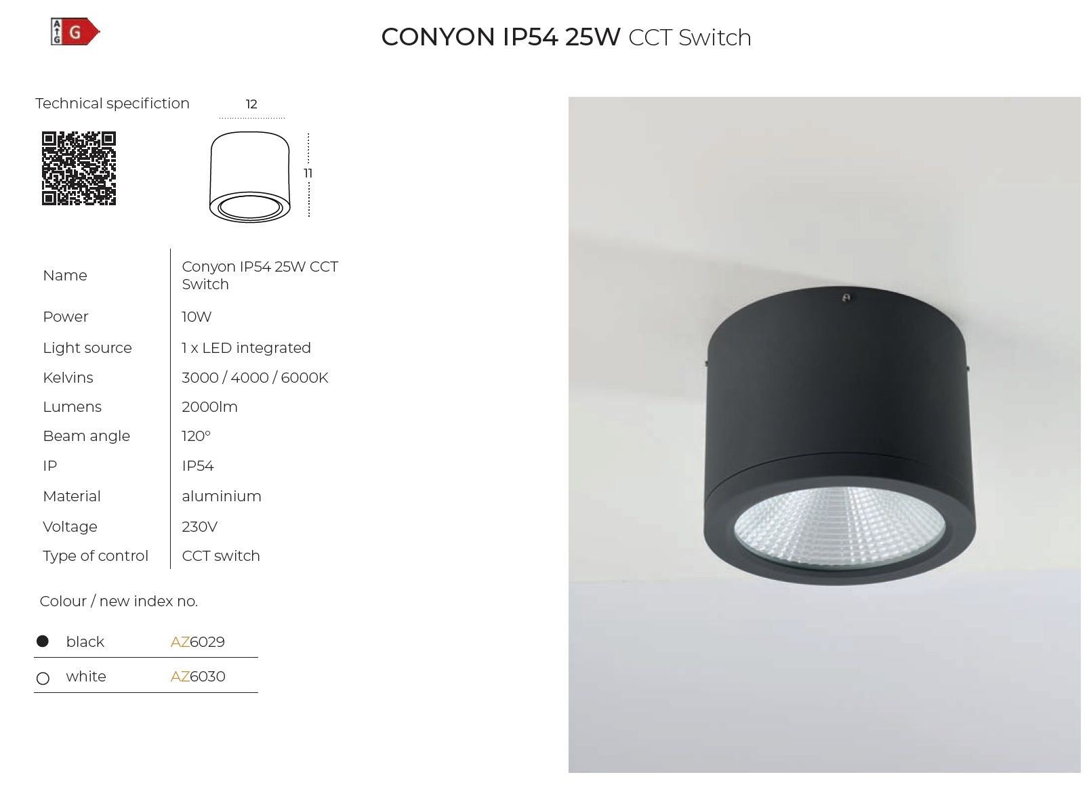Select the black colour dot

(x=42, y=641)
